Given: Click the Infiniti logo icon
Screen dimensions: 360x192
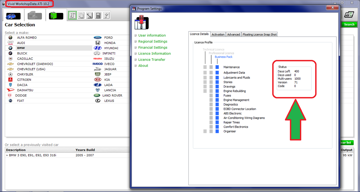Looking at the screenshot, I should 97,53.
